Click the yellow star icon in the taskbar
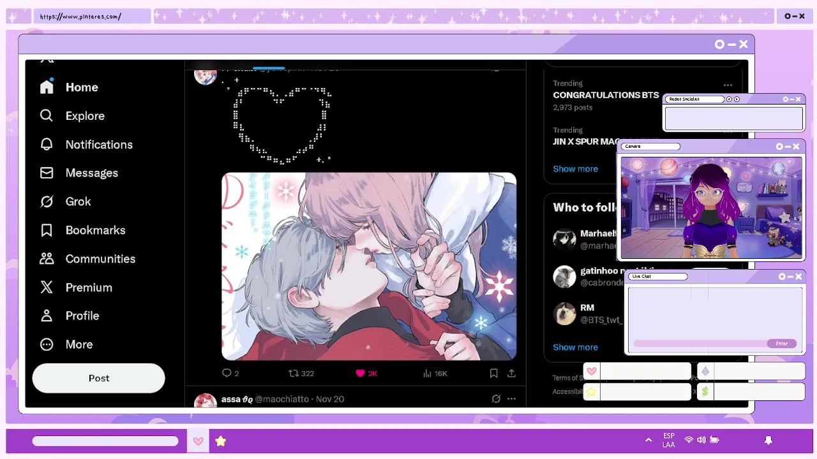The width and height of the screenshot is (817, 459). (220, 441)
